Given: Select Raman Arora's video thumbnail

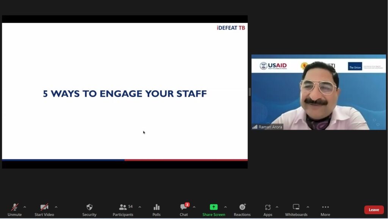Looking at the screenshot, I should [319, 92].
